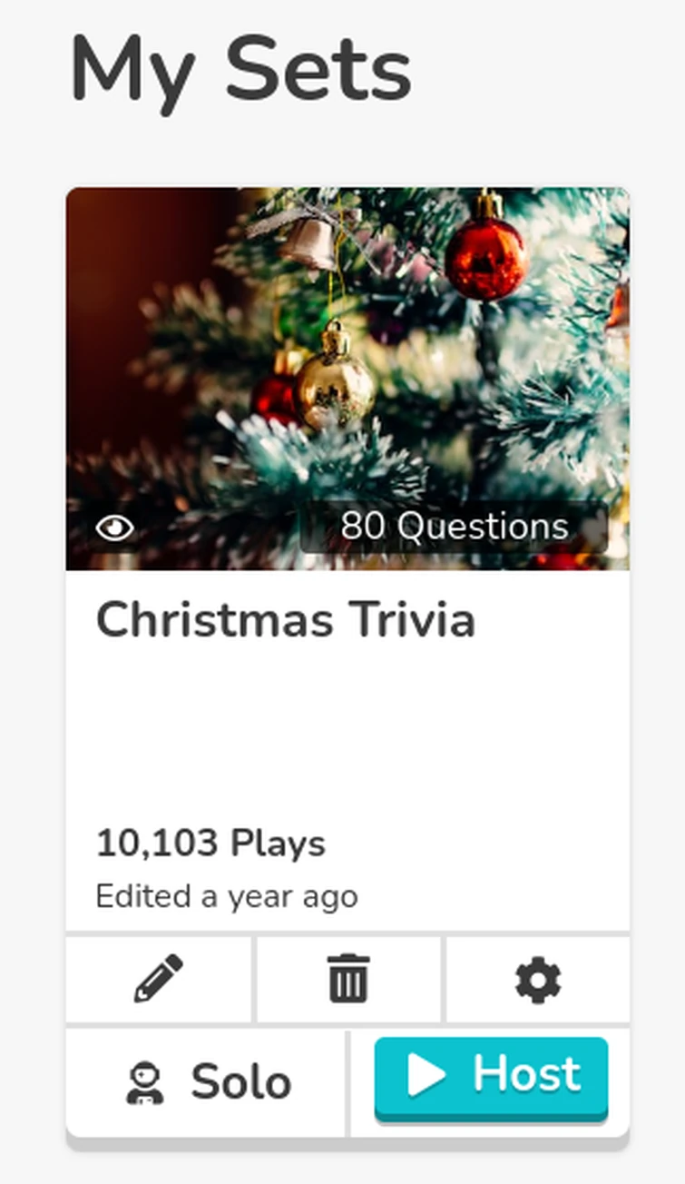Toggle the eye visibility icon on the cover
Viewport: 685px width, 1184px height.
(115, 528)
